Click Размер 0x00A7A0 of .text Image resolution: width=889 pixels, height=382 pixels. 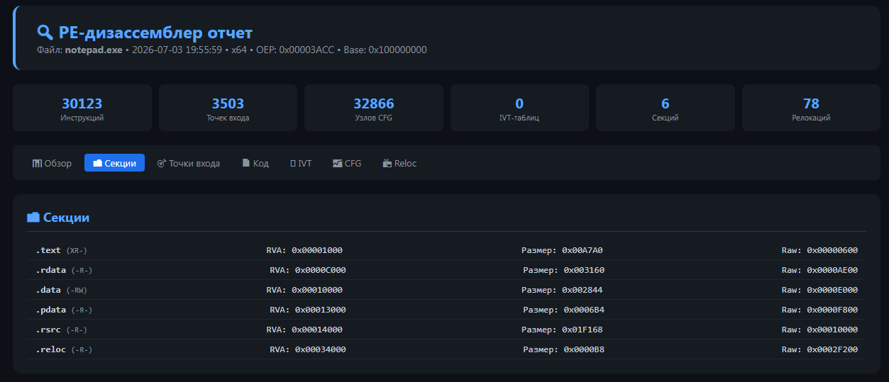point(562,250)
